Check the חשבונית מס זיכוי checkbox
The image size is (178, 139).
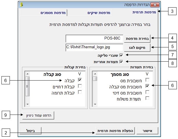pos(147,92)
